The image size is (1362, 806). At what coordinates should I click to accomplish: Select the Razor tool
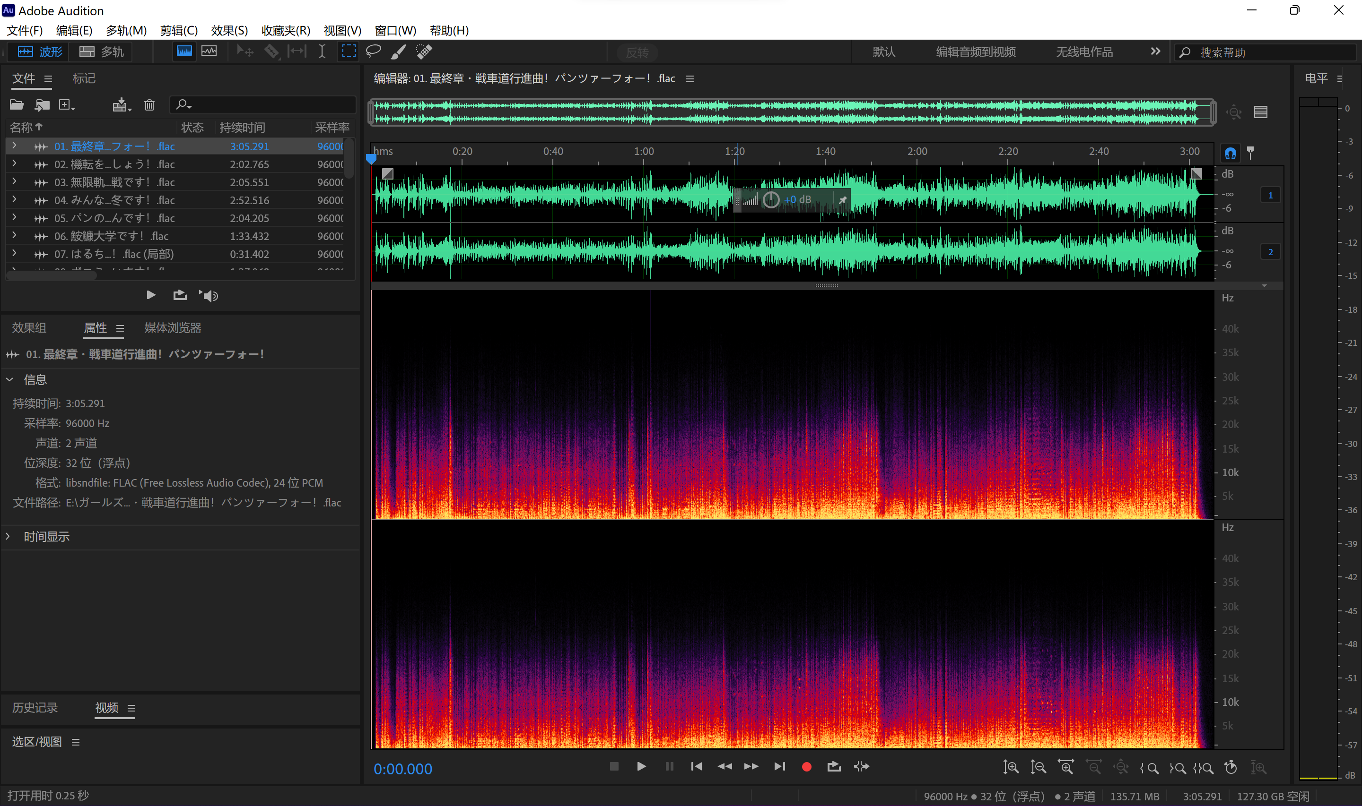(x=271, y=51)
